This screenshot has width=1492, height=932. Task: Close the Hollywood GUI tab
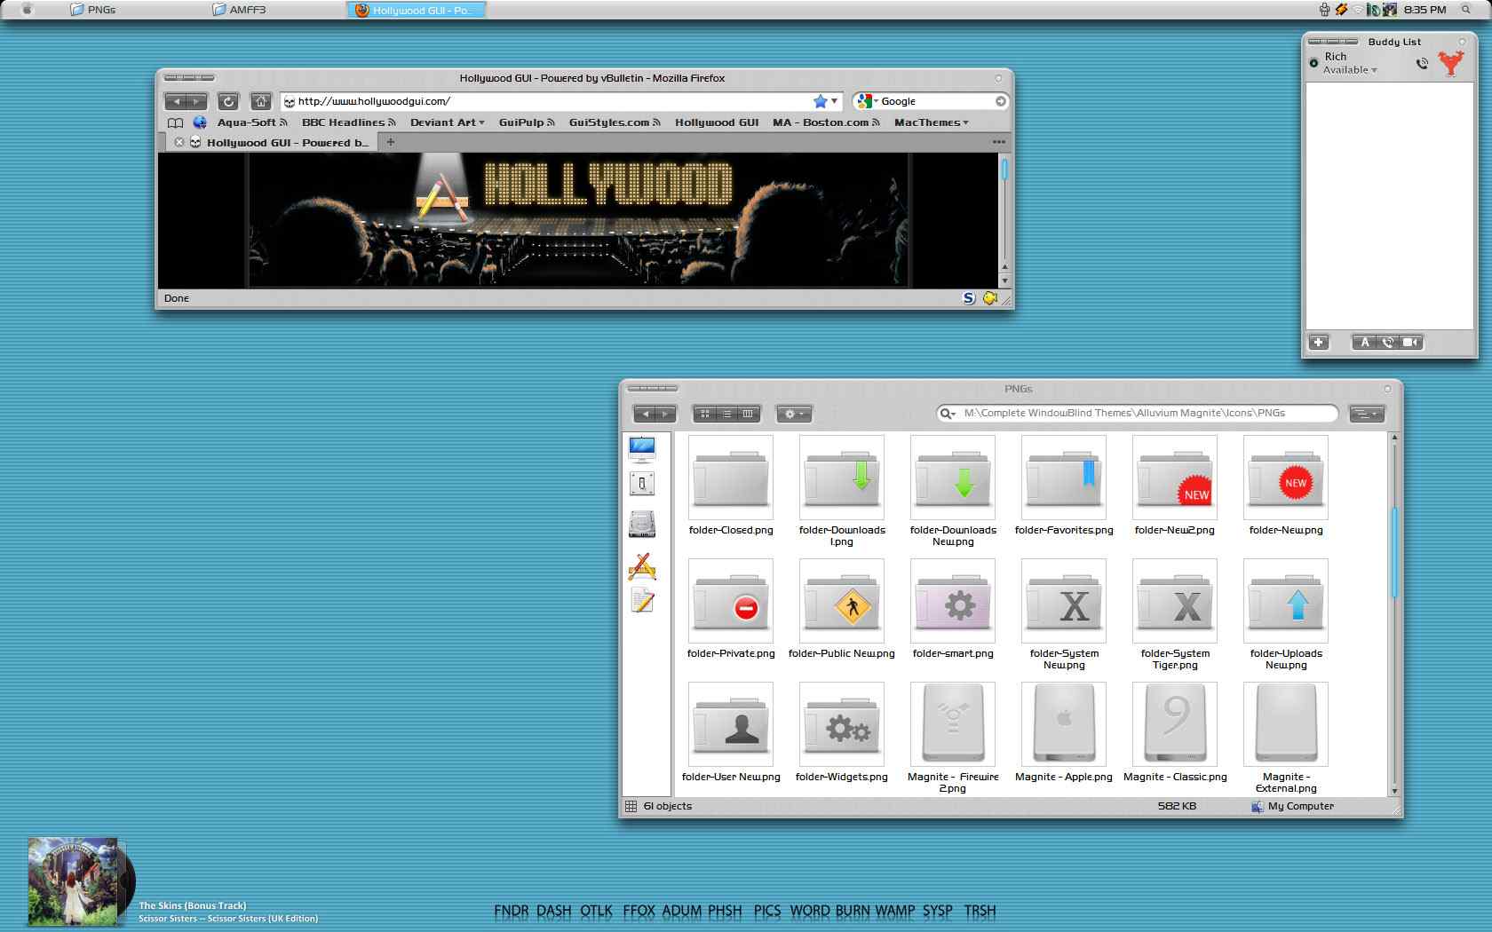tap(179, 142)
